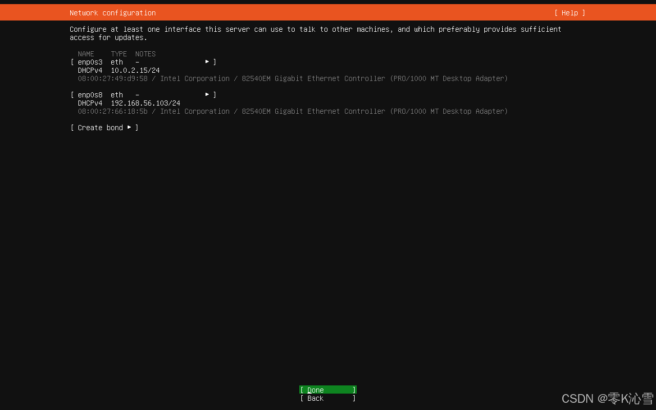Screen dimensions: 656x410
Task: Click the IP address 192.168.56.103/24
Action: pyautogui.click(x=146, y=103)
